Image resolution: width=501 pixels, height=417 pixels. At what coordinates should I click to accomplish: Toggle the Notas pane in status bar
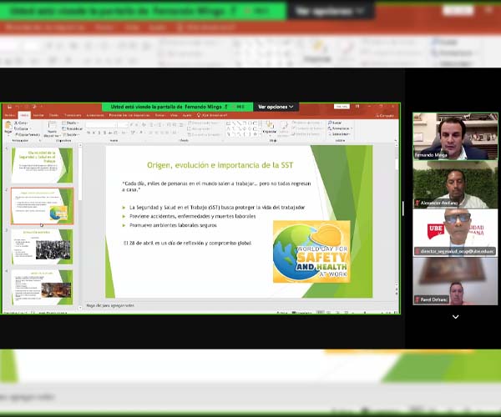coord(280,313)
